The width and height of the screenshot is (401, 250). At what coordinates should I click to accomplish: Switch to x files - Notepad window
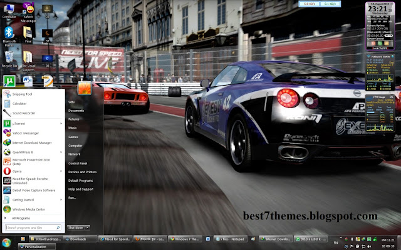pos(231,239)
